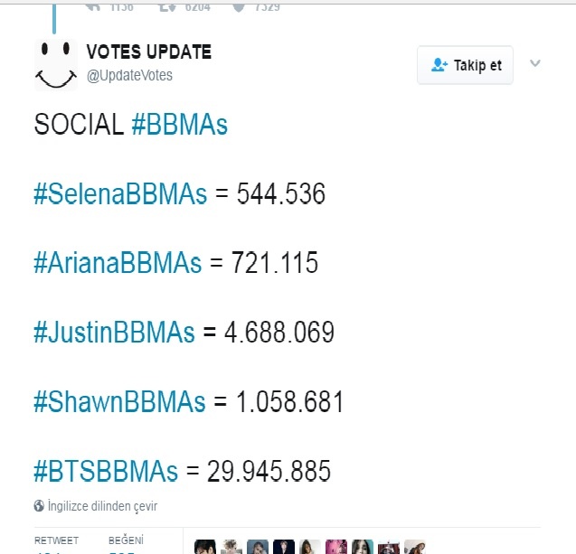Open the #ShawnBBMAs hashtag
Screen dimensions: 576x554
click(x=119, y=401)
